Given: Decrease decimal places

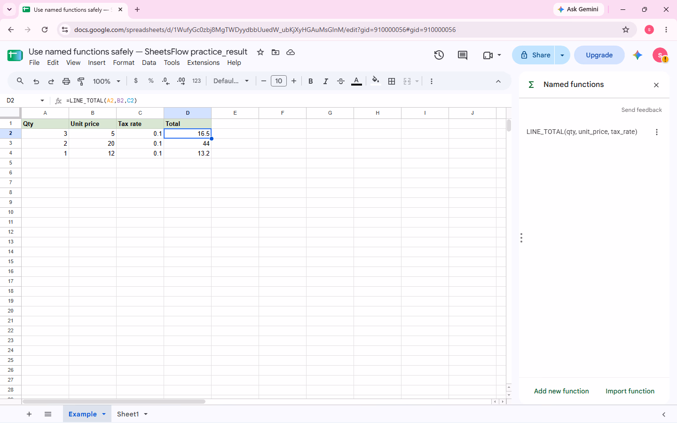Looking at the screenshot, I should [x=165, y=81].
